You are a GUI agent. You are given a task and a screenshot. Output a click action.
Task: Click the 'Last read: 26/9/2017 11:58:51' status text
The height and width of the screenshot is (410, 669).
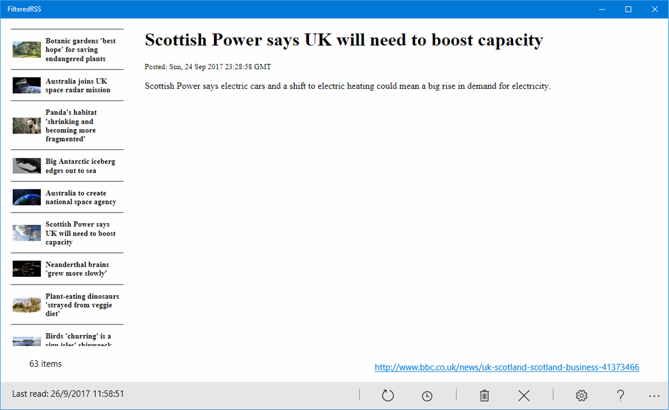(68, 394)
